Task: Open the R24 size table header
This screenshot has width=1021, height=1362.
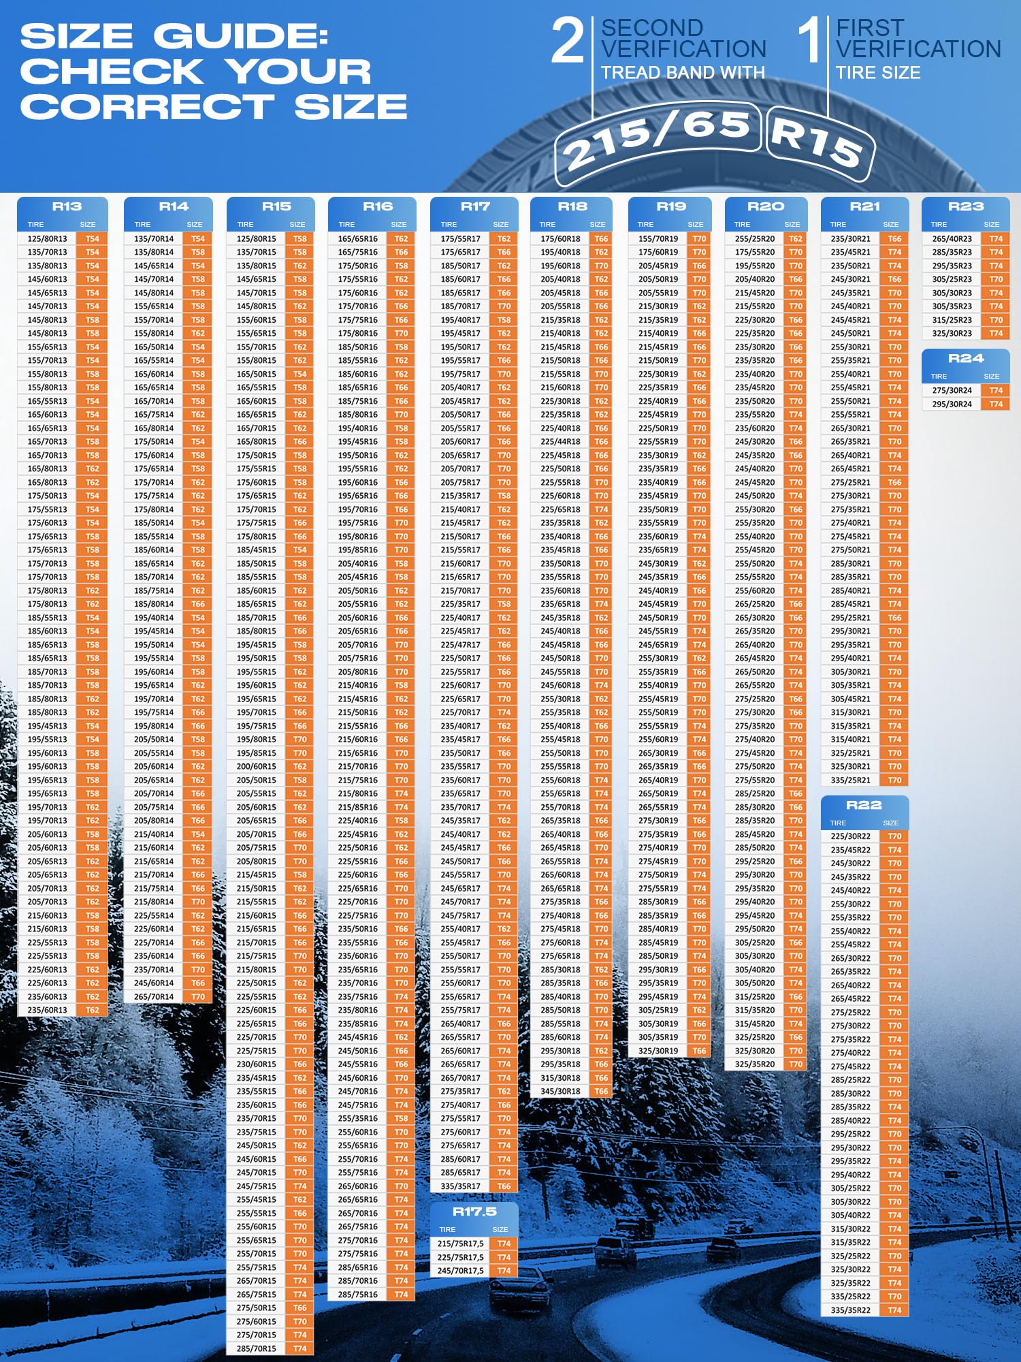Action: (x=966, y=358)
